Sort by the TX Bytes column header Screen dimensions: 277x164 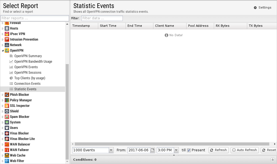click(262, 26)
